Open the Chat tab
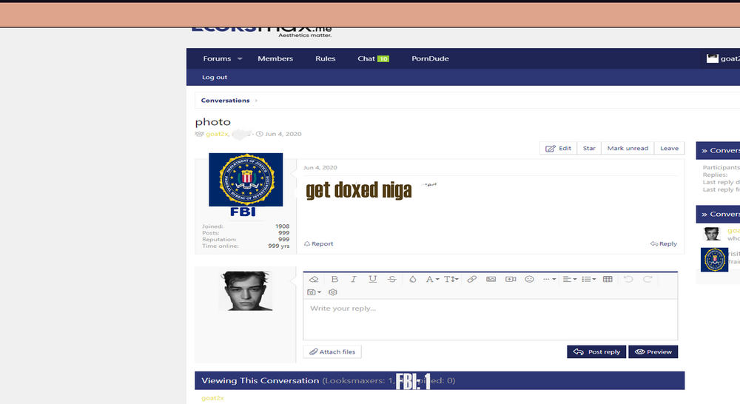 pos(366,58)
